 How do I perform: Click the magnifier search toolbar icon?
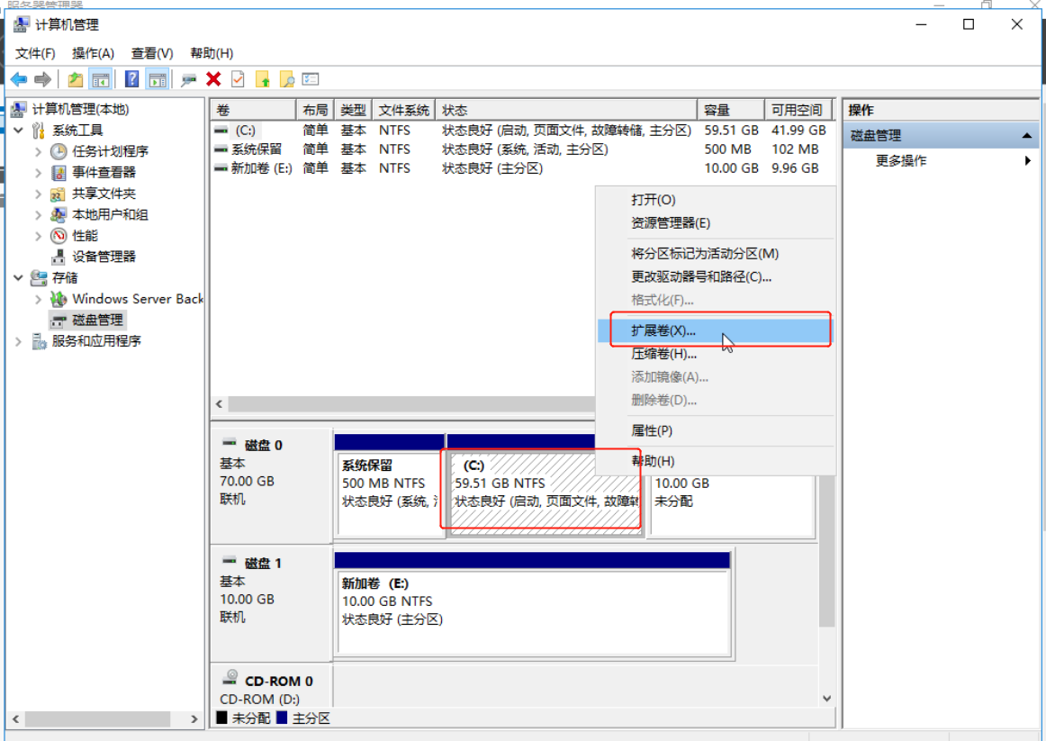click(287, 79)
